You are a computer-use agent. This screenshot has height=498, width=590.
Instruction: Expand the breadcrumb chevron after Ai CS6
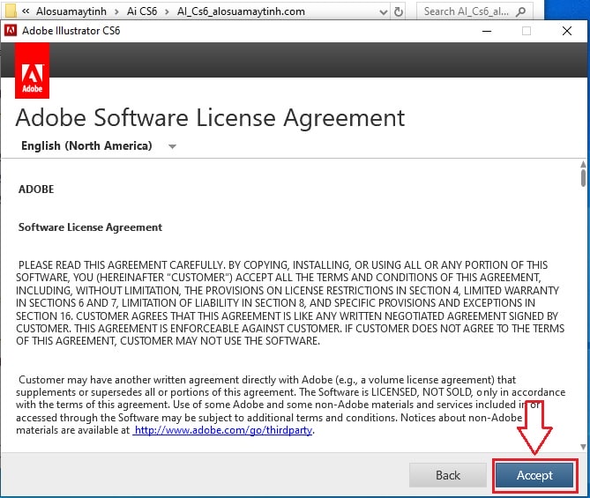[x=167, y=11]
